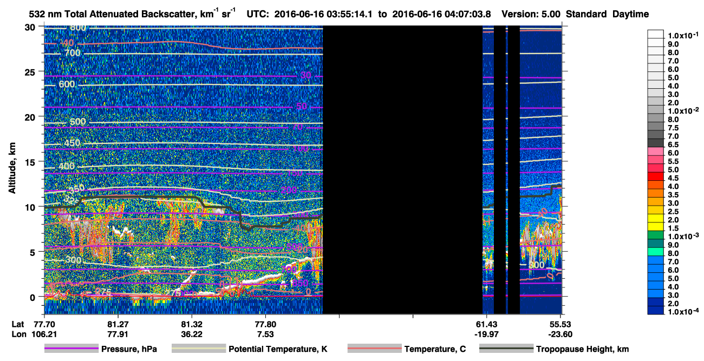Viewport: 704px width, 361px height.
Task: Click the '1.0x10-1' color scale label
Action: point(684,35)
